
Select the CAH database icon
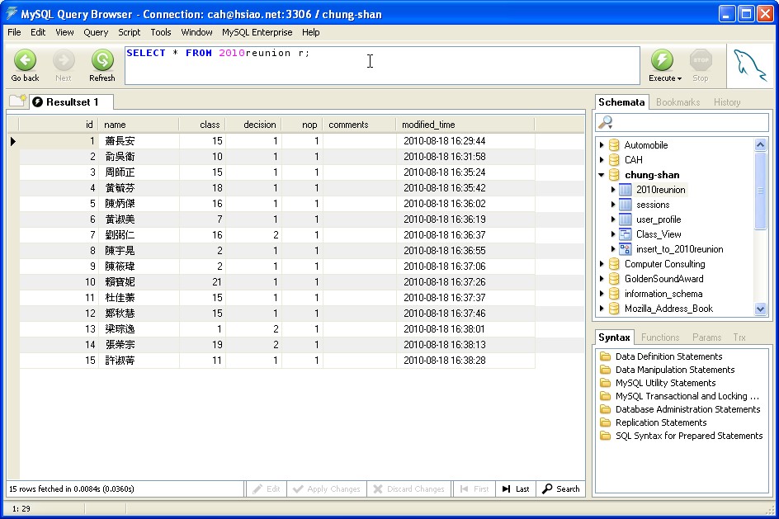click(614, 160)
